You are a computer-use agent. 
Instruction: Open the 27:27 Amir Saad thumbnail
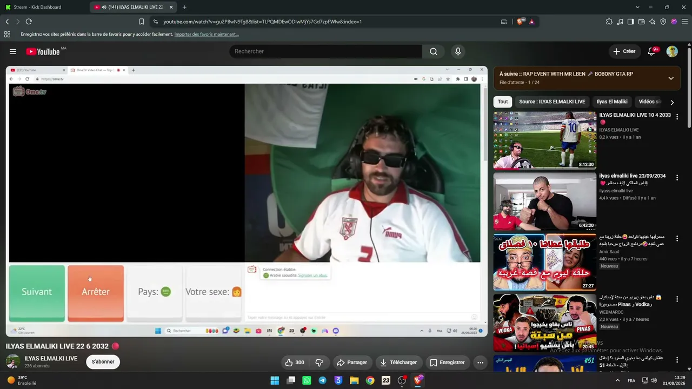click(545, 261)
